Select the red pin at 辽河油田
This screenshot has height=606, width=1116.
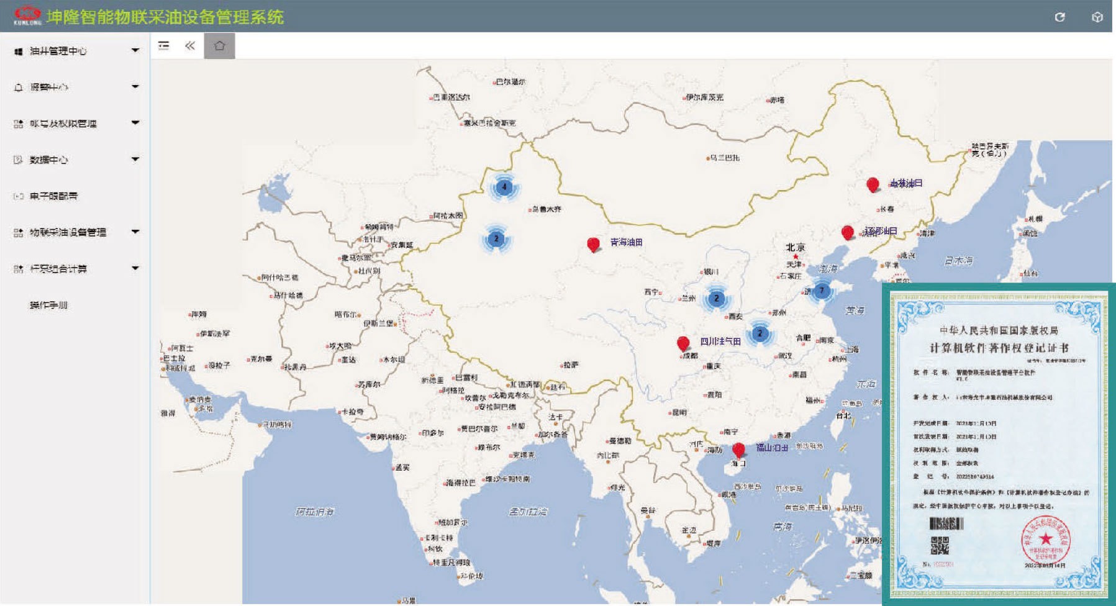point(847,232)
